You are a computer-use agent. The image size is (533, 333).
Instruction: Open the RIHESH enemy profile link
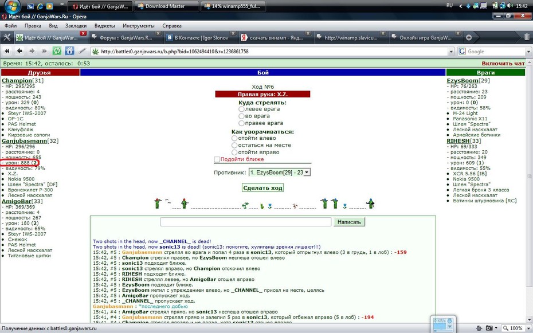(458, 140)
